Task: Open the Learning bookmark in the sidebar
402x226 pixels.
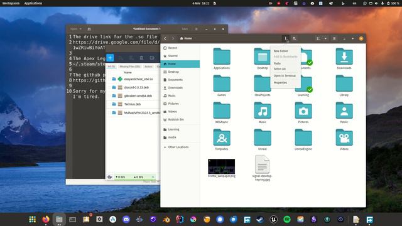Action: click(x=180, y=129)
